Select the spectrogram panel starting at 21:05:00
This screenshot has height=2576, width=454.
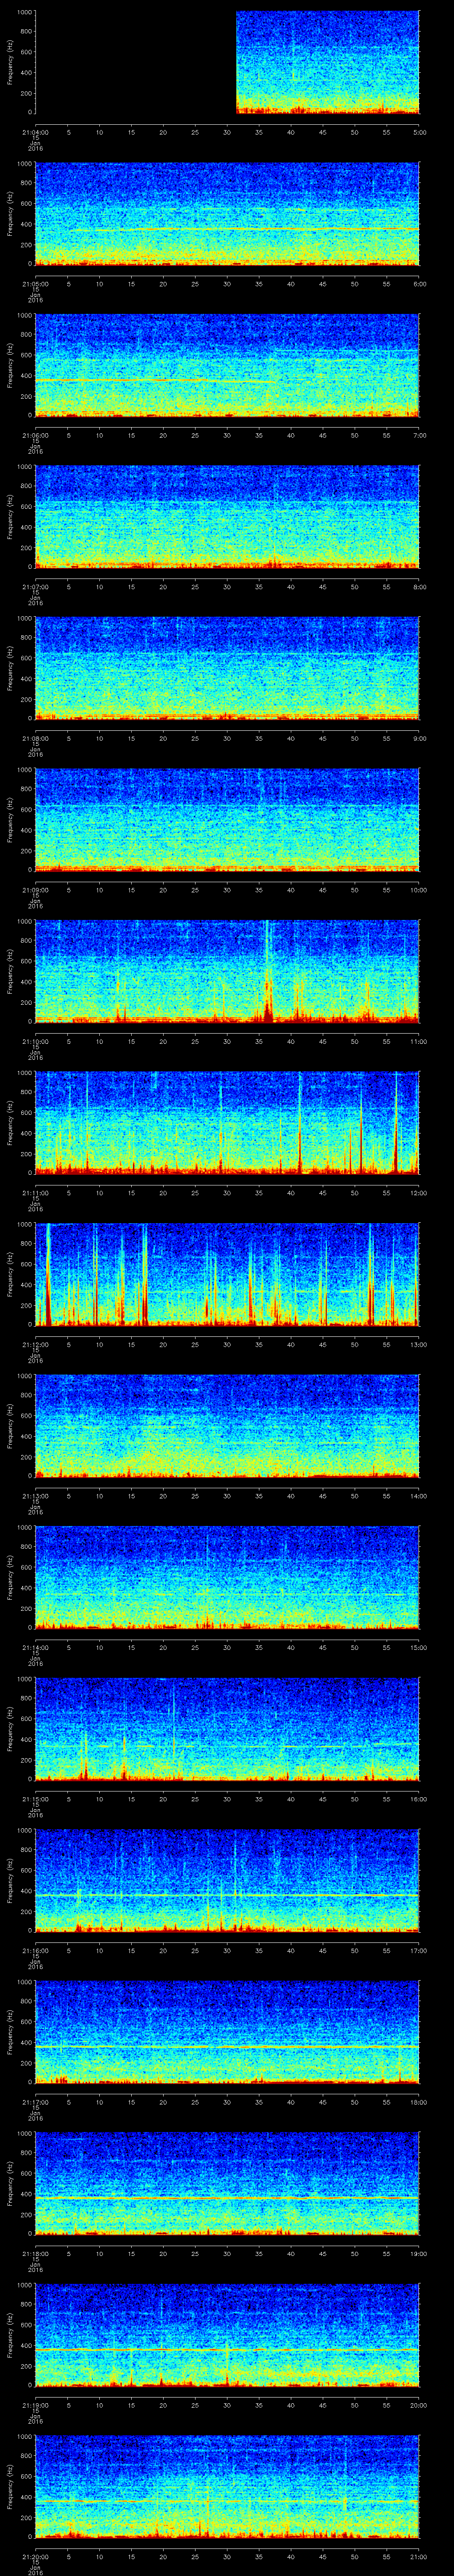point(227,214)
